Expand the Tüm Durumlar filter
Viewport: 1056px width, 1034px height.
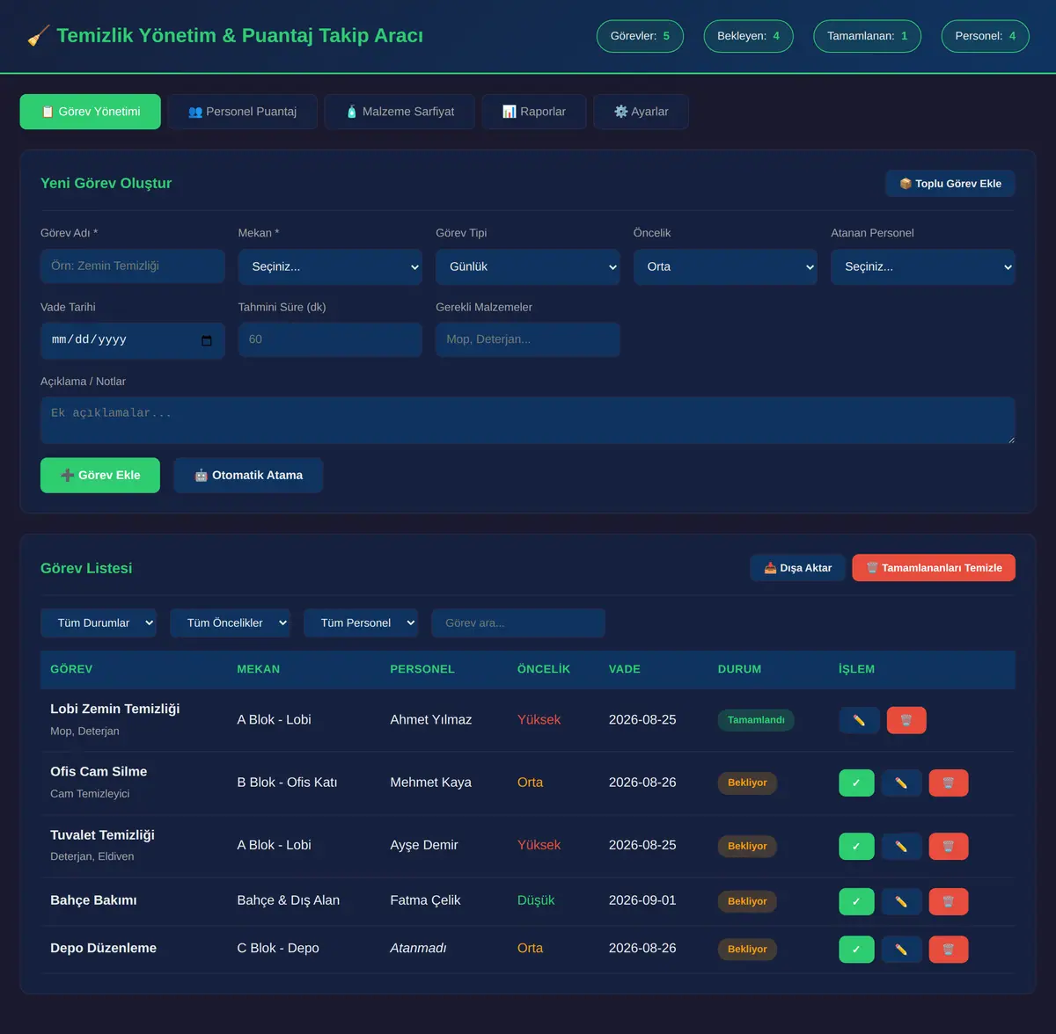click(99, 623)
